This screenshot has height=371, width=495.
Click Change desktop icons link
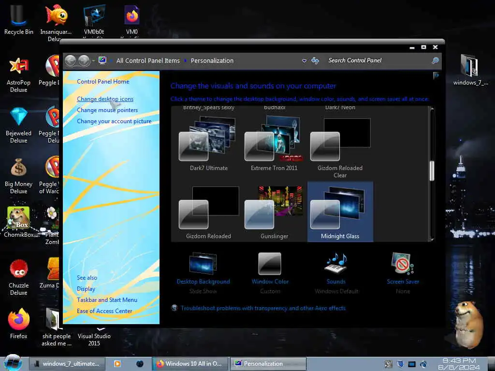point(105,99)
